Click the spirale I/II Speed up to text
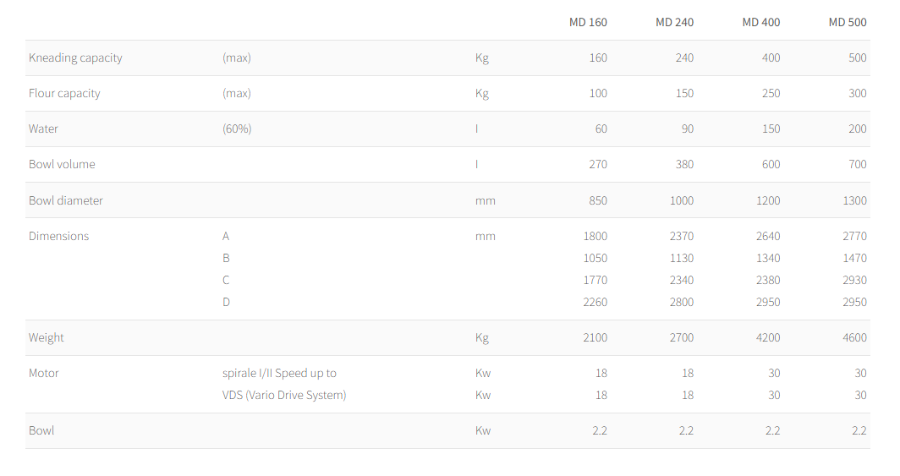Image resolution: width=900 pixels, height=476 pixels. tap(279, 373)
